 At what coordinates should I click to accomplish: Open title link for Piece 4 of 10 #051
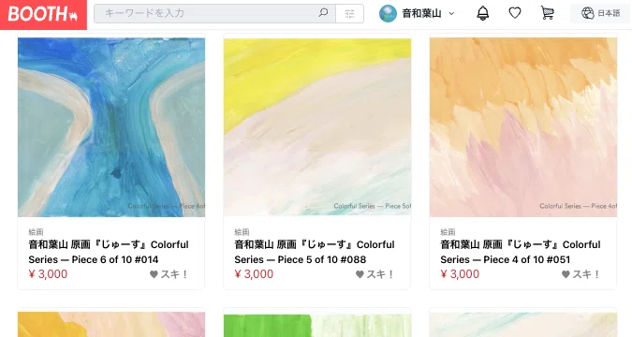[x=521, y=252]
